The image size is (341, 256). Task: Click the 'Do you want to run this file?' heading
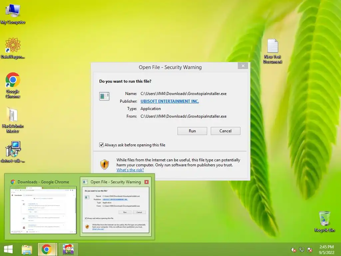pos(125,81)
